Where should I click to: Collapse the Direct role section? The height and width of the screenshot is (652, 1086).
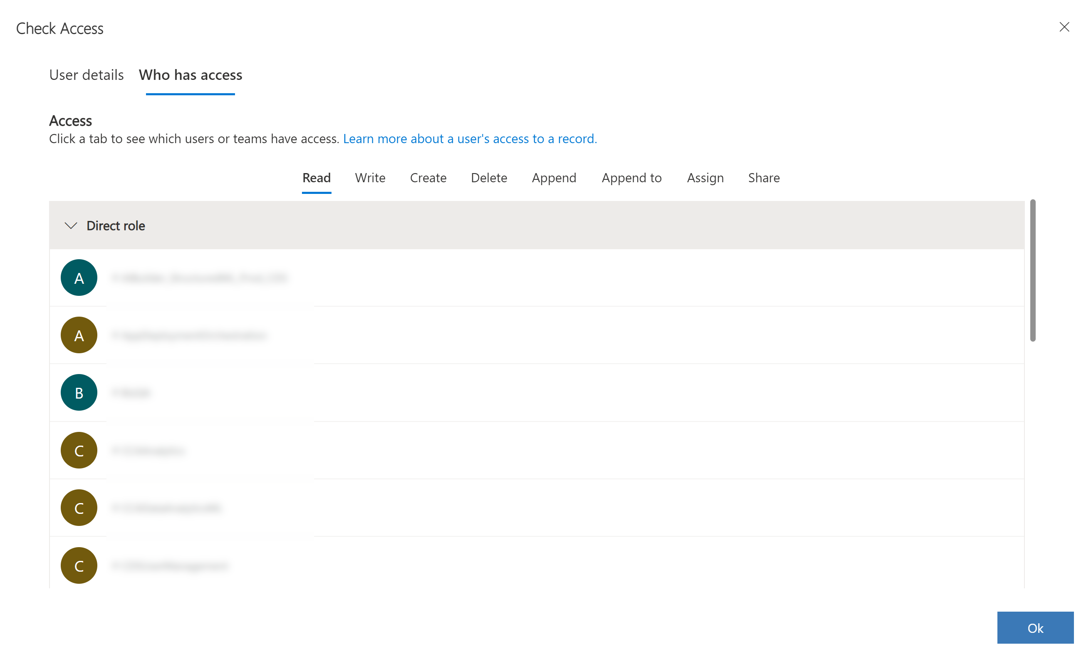click(x=71, y=224)
